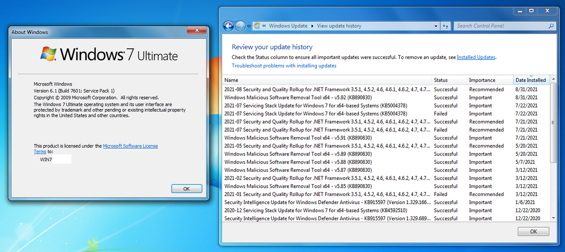Click OK in update history window
Screen dimensions: 565x252
(x=533, y=231)
